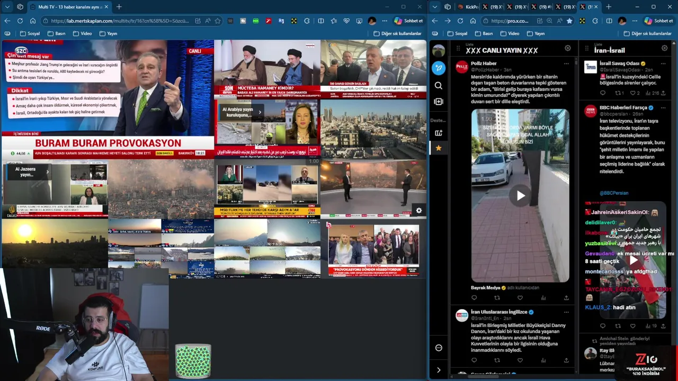Image resolution: width=678 pixels, height=381 pixels.
Task: Add the Multi TV page to favorites
Action: [218, 21]
